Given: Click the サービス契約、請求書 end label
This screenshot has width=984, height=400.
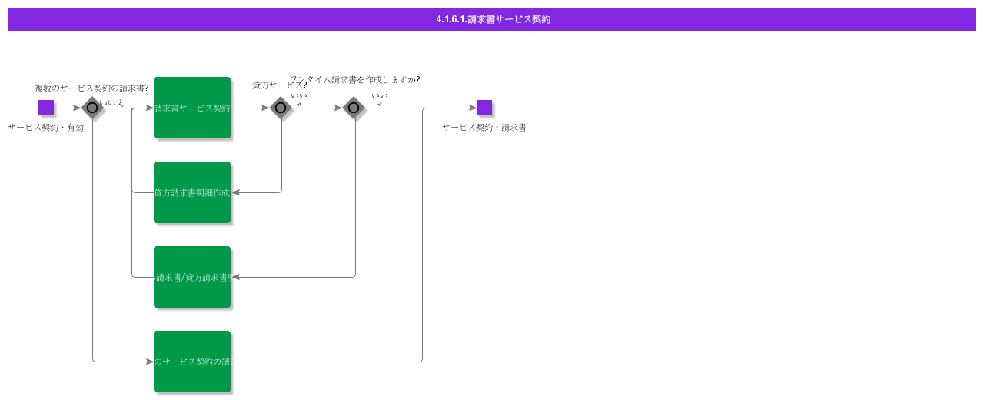Looking at the screenshot, I should tap(484, 128).
